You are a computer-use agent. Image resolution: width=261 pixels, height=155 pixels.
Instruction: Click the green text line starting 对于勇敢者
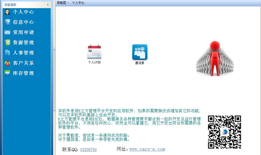click(94, 135)
